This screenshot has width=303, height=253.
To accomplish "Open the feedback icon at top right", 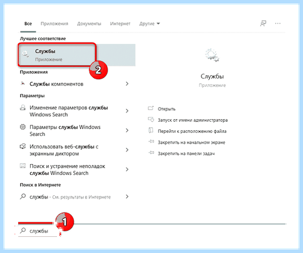I will (x=263, y=24).
